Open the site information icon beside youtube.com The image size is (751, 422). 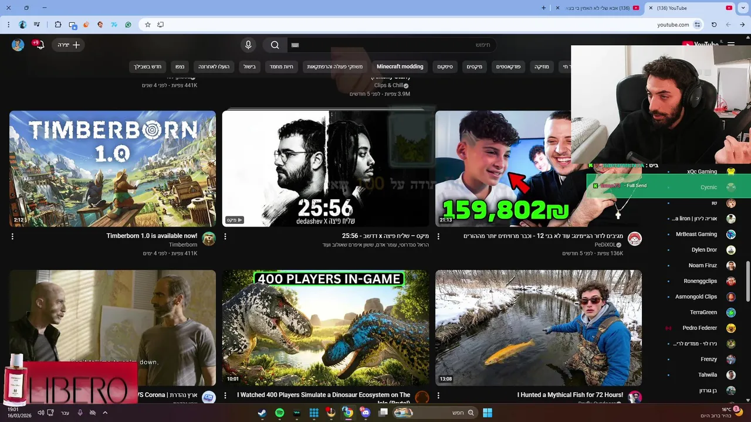tap(698, 25)
